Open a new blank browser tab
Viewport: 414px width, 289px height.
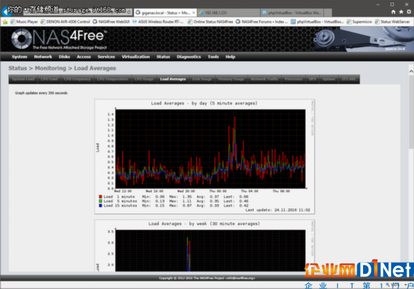(328, 12)
